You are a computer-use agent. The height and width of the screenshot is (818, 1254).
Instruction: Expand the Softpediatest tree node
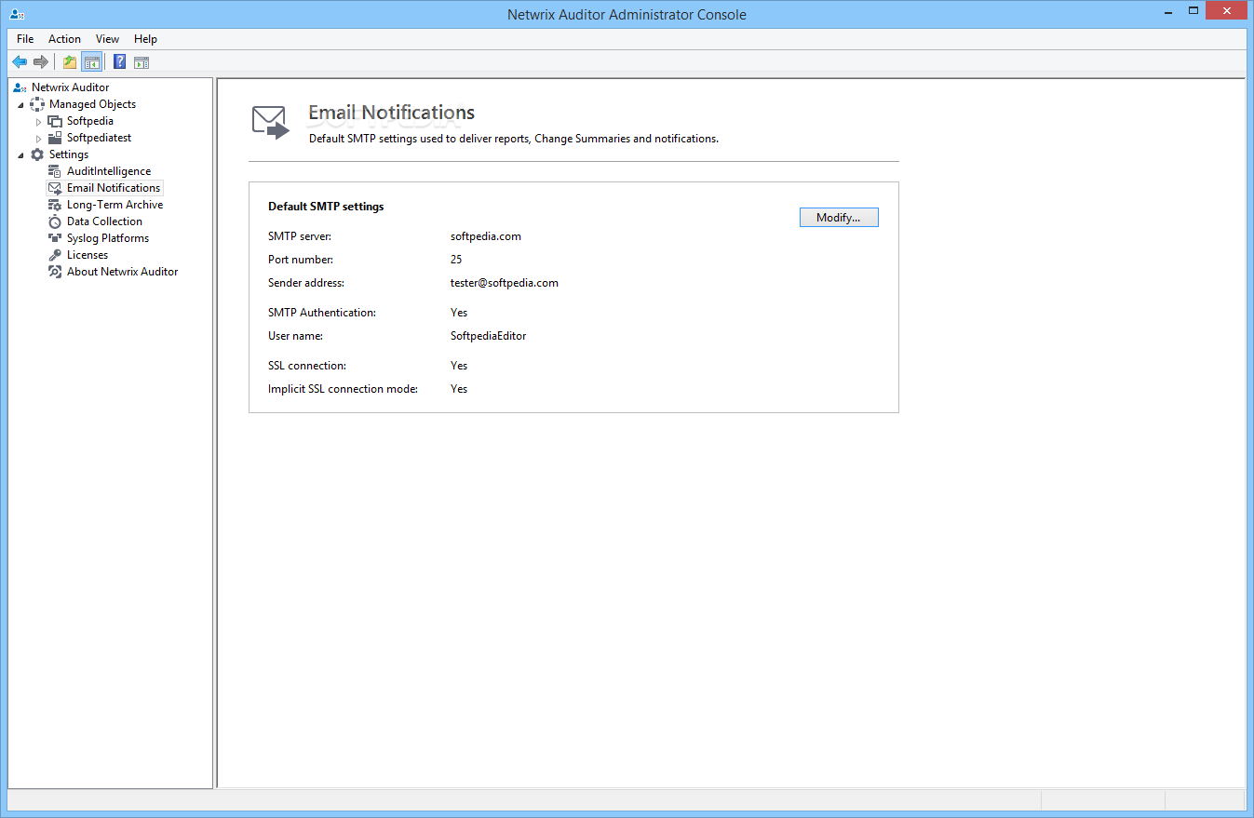[x=38, y=139]
